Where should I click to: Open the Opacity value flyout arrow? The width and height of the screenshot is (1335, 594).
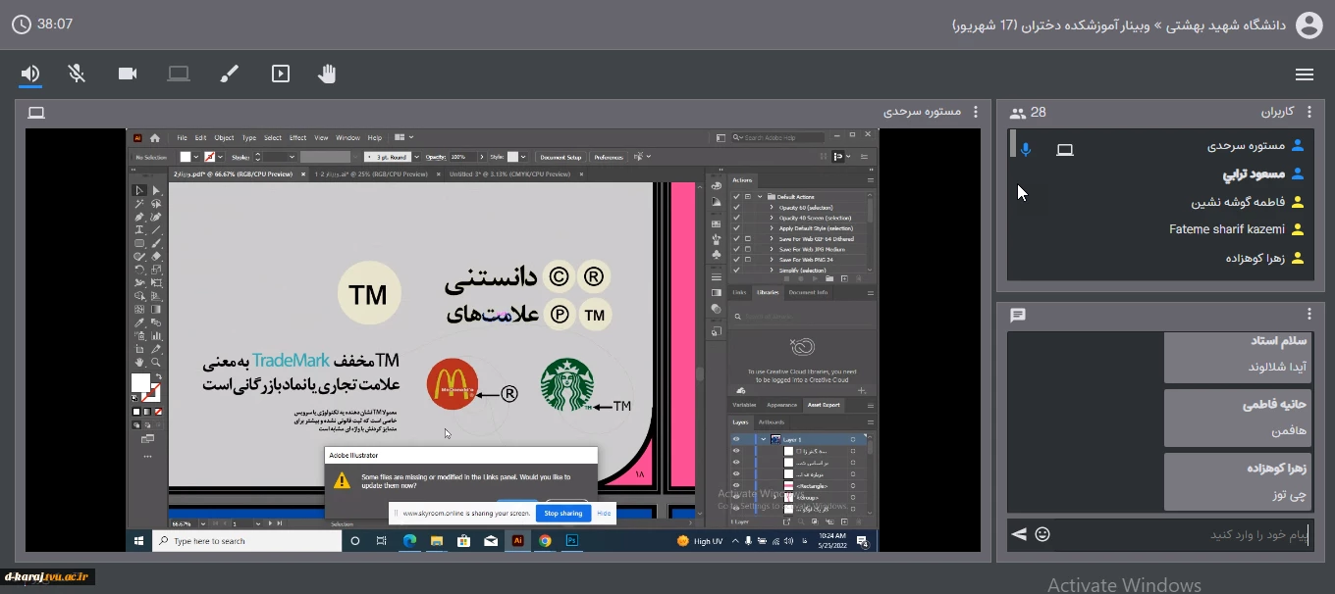click(482, 157)
